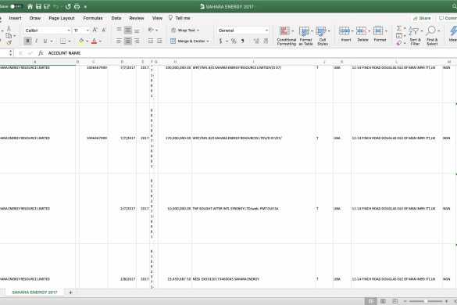The height and width of the screenshot is (305, 457).
Task: Expand the Calibri font name dropdown
Action: (69, 30)
